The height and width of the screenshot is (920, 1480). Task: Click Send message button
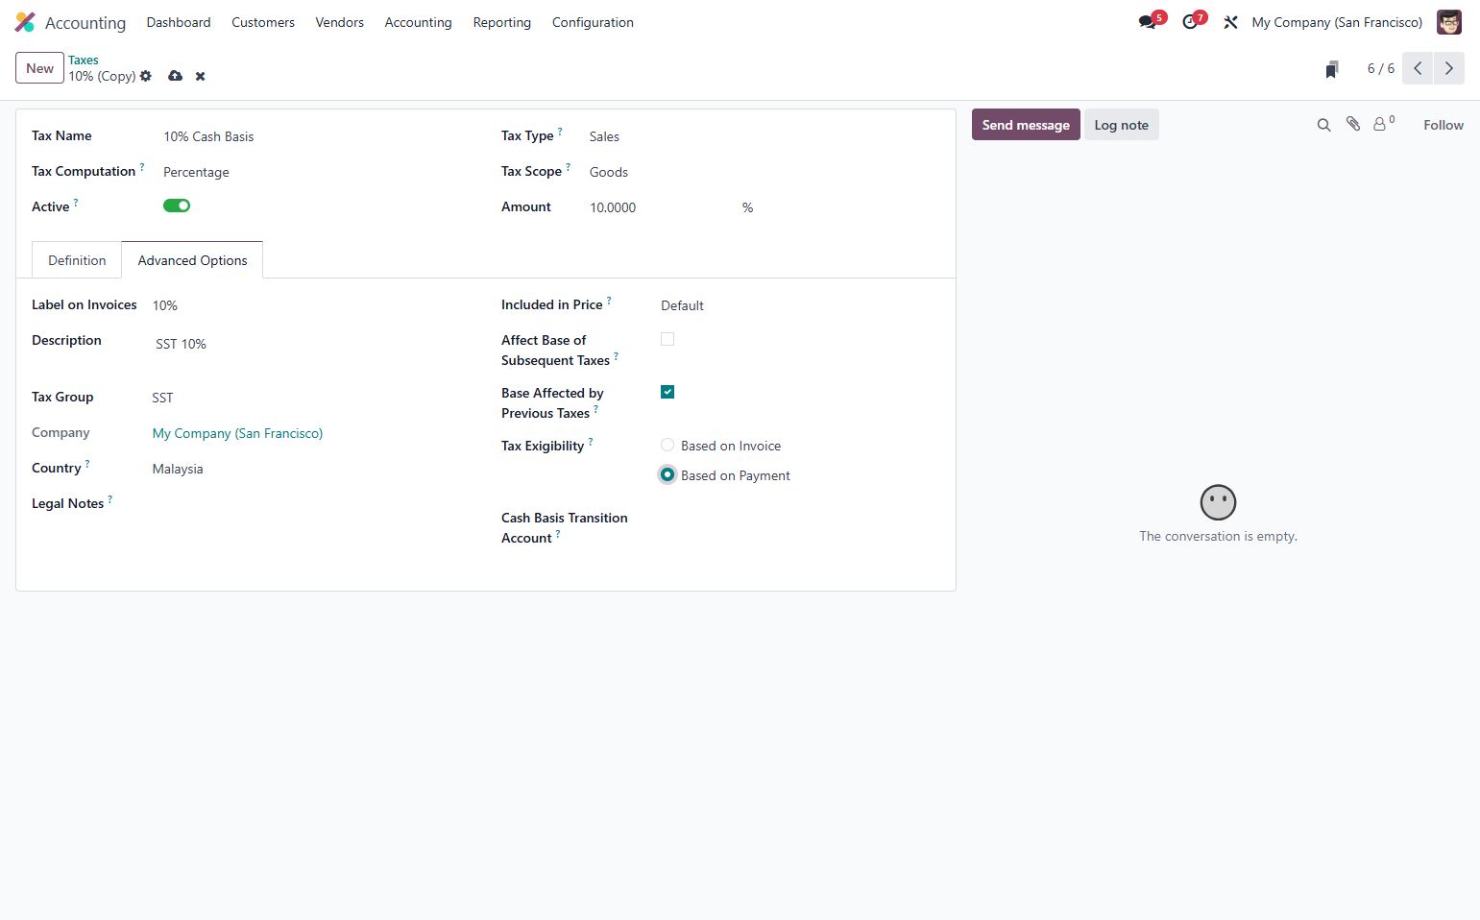point(1026,125)
